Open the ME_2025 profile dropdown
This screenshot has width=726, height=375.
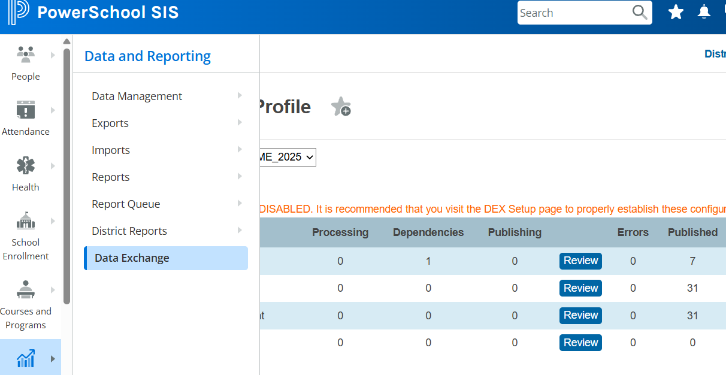click(x=288, y=157)
